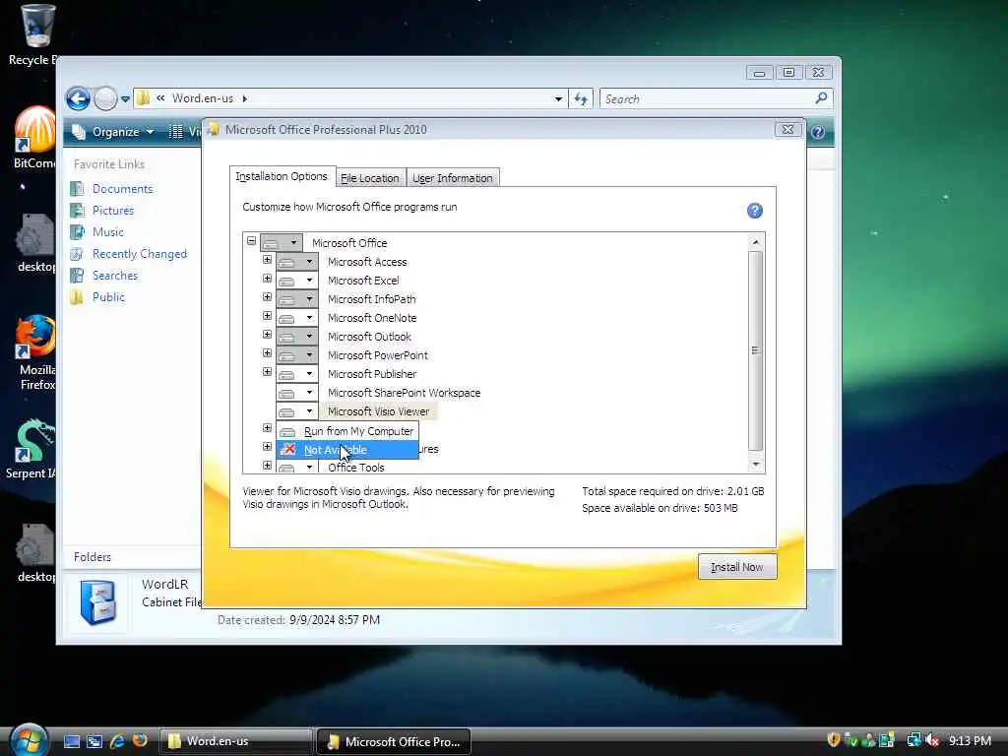This screenshot has width=1008, height=756.
Task: Expand the Office Tools node
Action: pos(268,466)
